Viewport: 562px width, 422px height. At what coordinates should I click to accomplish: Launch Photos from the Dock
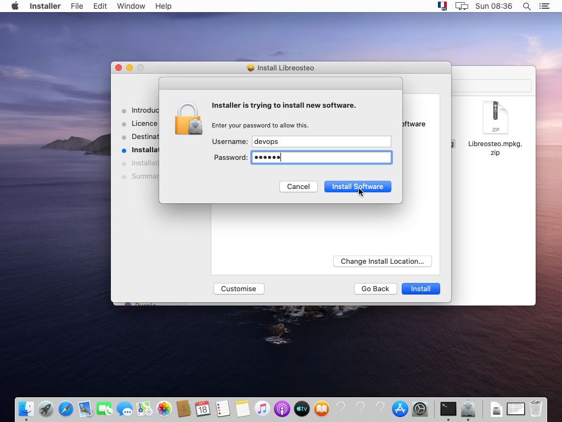tap(164, 409)
